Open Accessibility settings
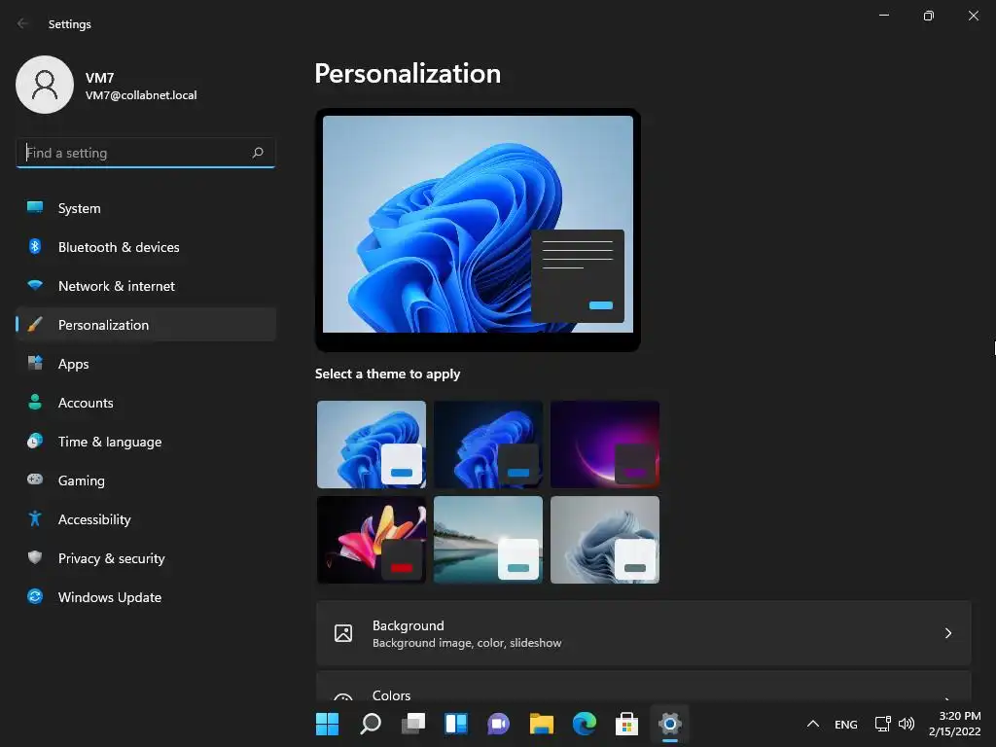The image size is (996, 747). [146, 519]
